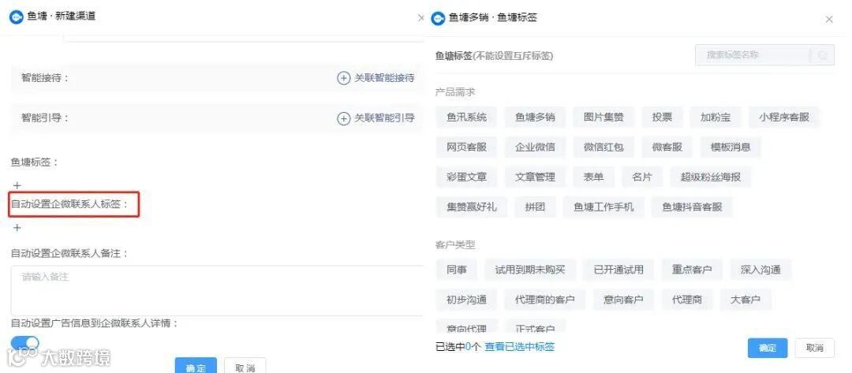Select the 鱼塘抖音客服 tag

coord(692,207)
